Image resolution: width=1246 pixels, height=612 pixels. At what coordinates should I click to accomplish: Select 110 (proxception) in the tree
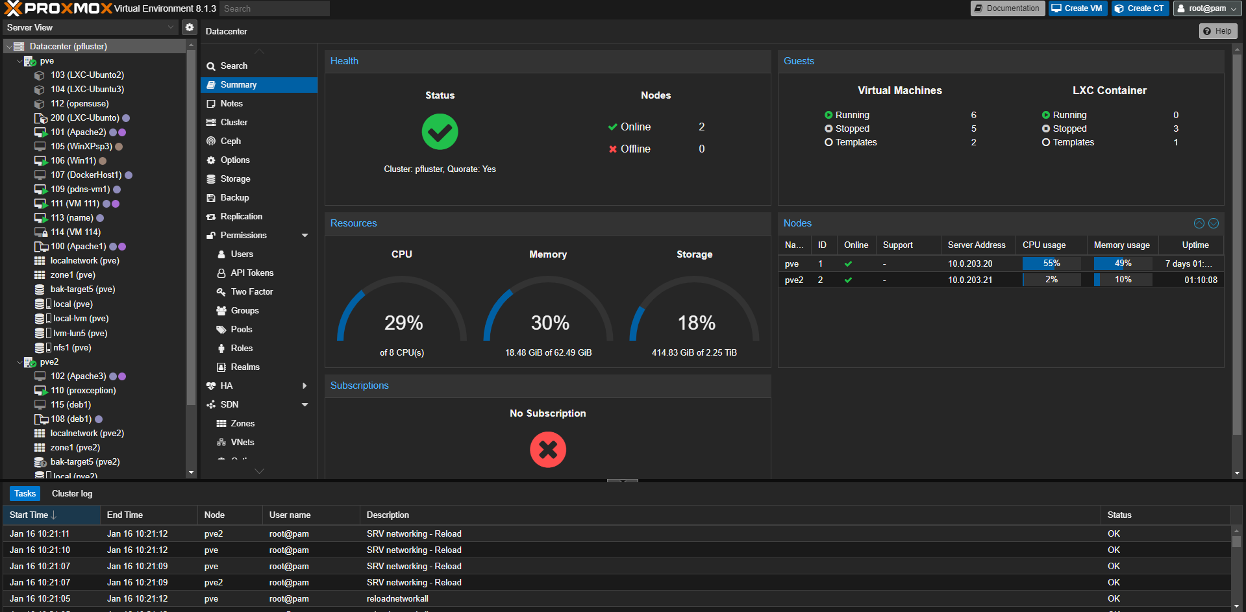(x=95, y=391)
